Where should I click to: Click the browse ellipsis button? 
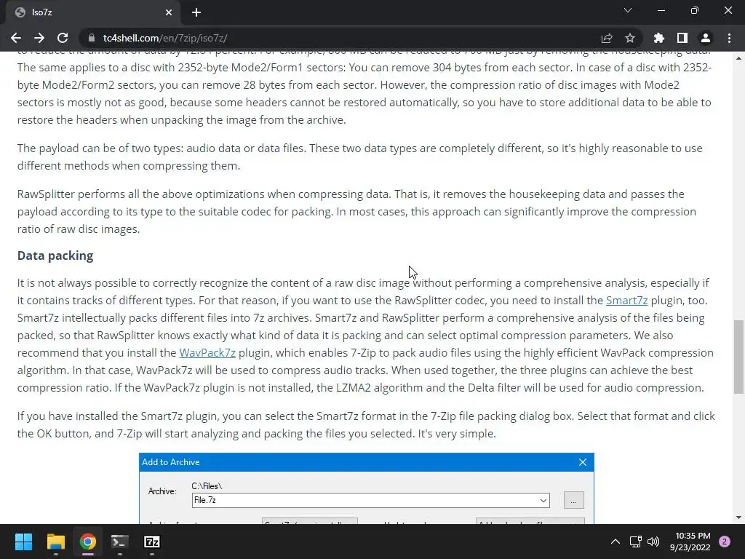click(573, 500)
